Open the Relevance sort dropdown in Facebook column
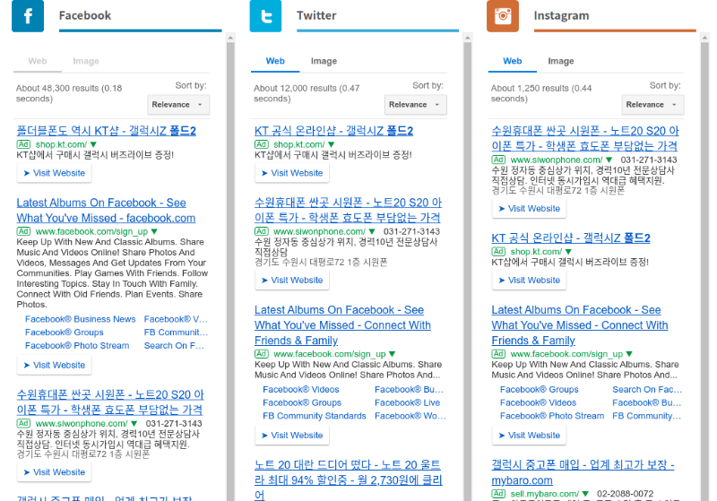The image size is (717, 501). (x=178, y=104)
